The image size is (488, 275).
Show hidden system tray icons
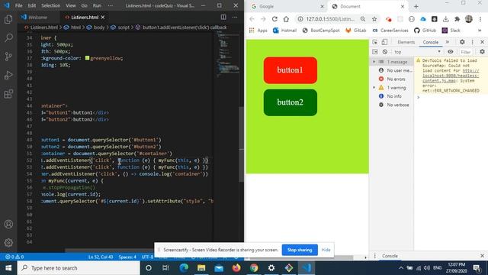point(401,268)
